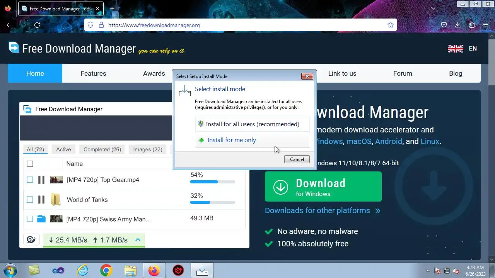Click the Free Download Manager site logo icon
495x278 pixels.
click(14, 47)
